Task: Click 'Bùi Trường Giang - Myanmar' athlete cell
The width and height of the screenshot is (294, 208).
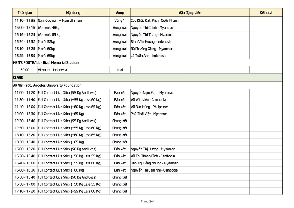Action: click(151, 49)
